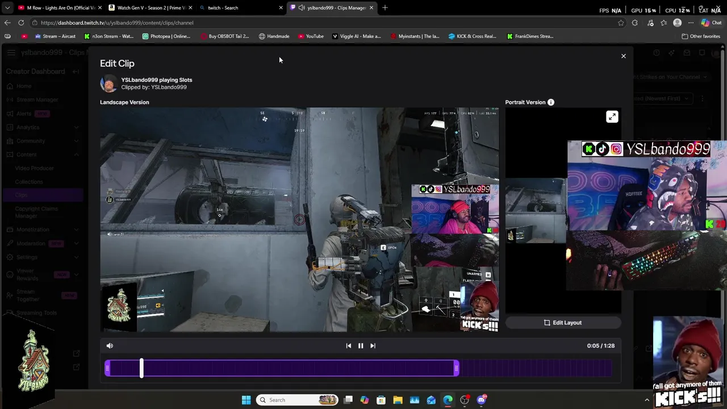Open OBS Studio from the taskbar
The width and height of the screenshot is (727, 409).
tap(465, 400)
